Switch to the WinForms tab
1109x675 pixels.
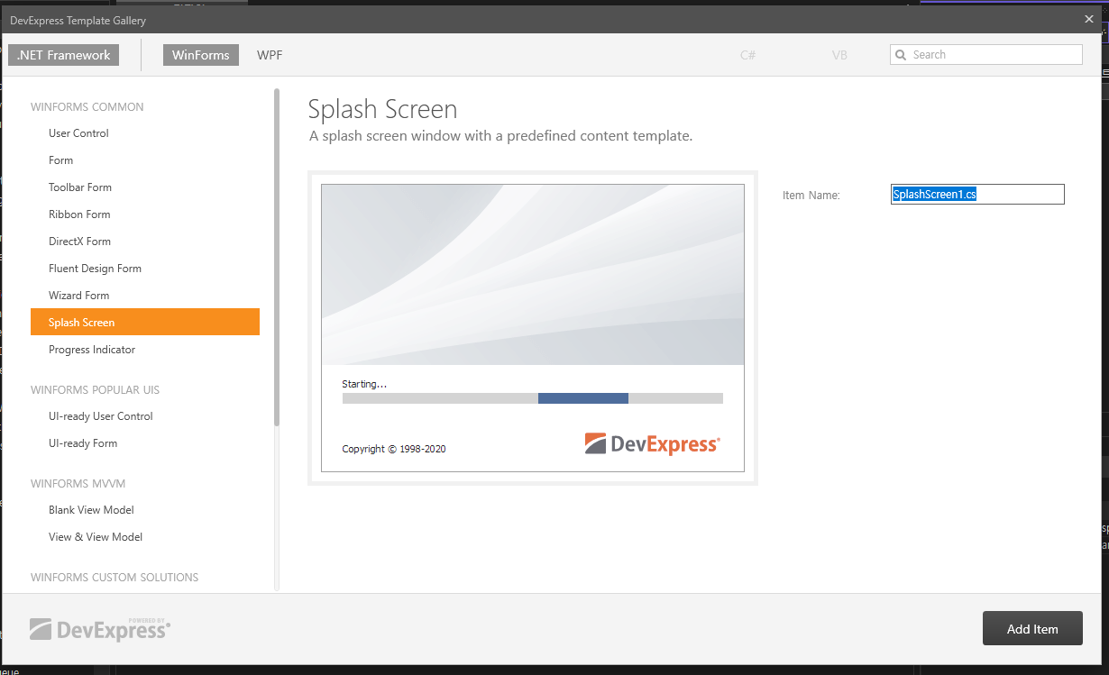(x=201, y=55)
